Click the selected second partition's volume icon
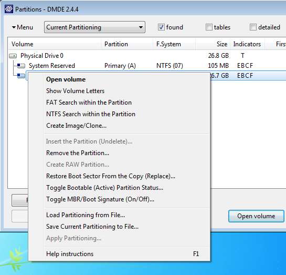Screen dimensions: 286x275 (21, 76)
